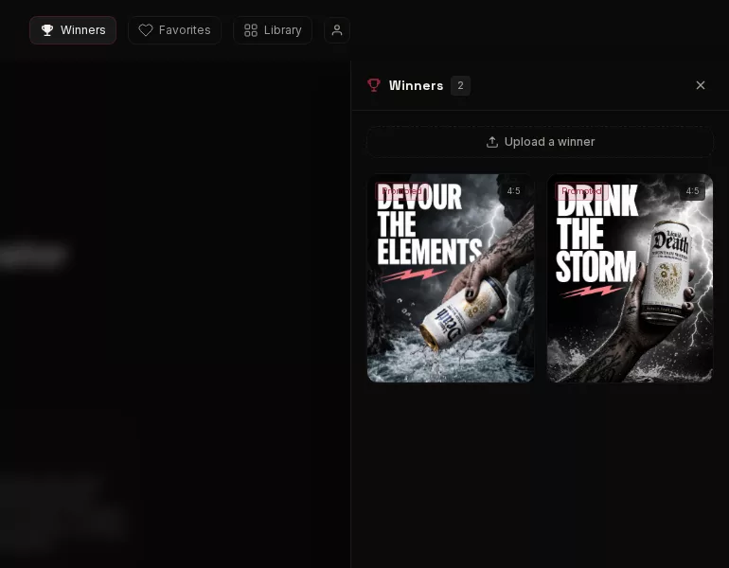The width and height of the screenshot is (729, 568).
Task: Open the Devour The Elements ad thumbnail
Action: pos(451,278)
